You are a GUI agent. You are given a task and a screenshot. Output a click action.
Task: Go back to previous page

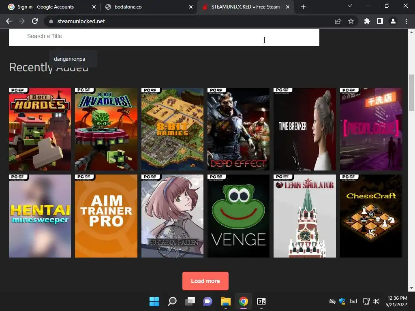(9, 21)
